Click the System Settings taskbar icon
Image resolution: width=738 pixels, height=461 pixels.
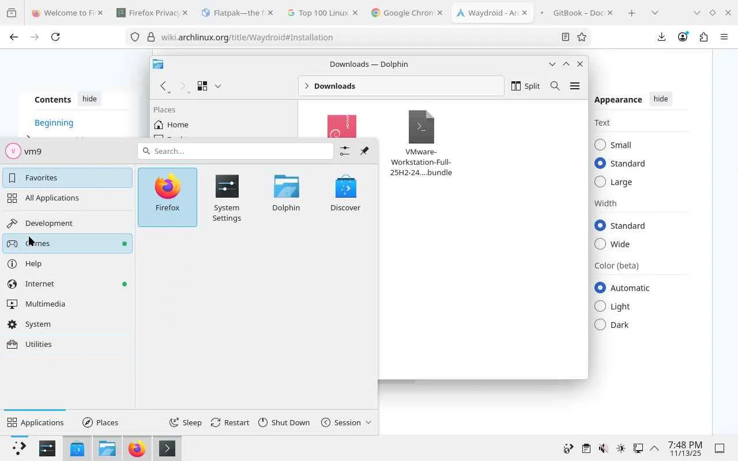click(47, 448)
